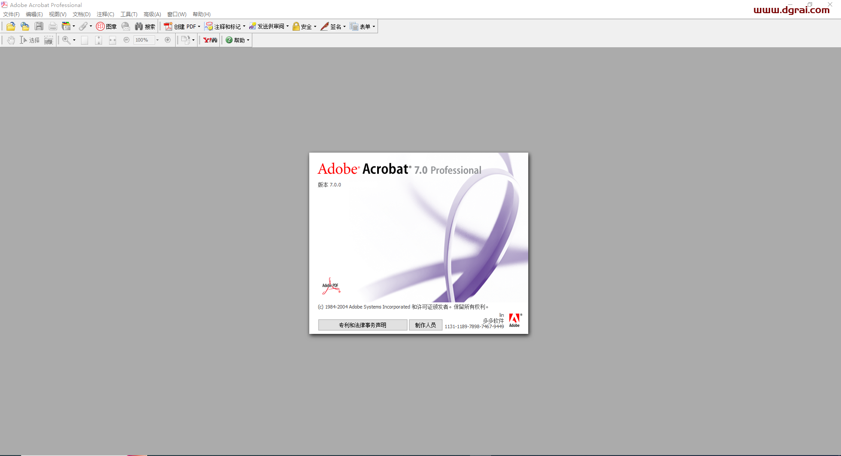Open the 文档(D) menu
The height and width of the screenshot is (456, 841).
81,14
